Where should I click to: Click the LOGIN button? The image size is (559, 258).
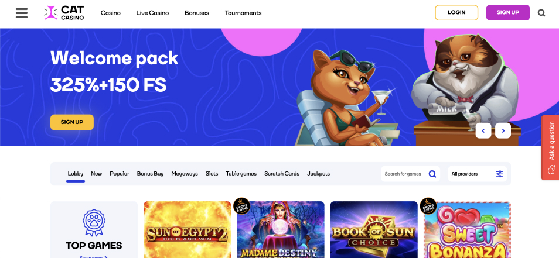[x=456, y=12]
